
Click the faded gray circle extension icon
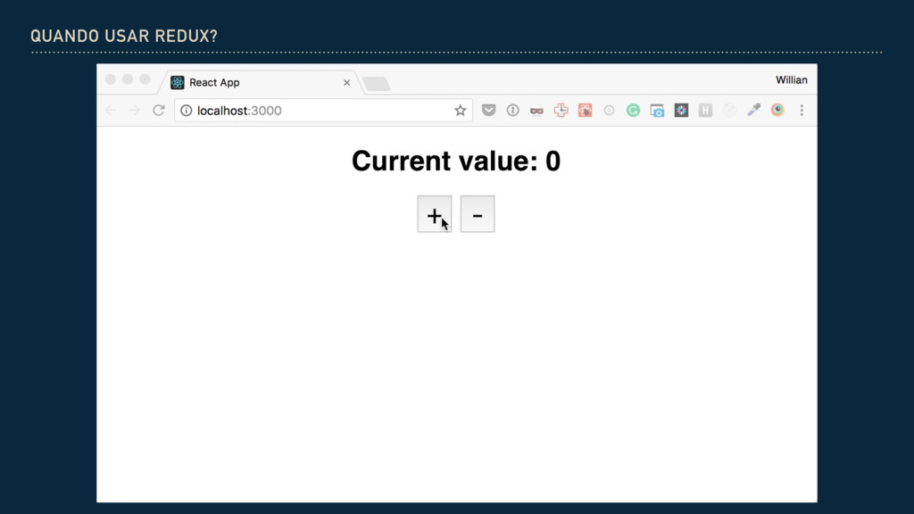click(x=609, y=110)
